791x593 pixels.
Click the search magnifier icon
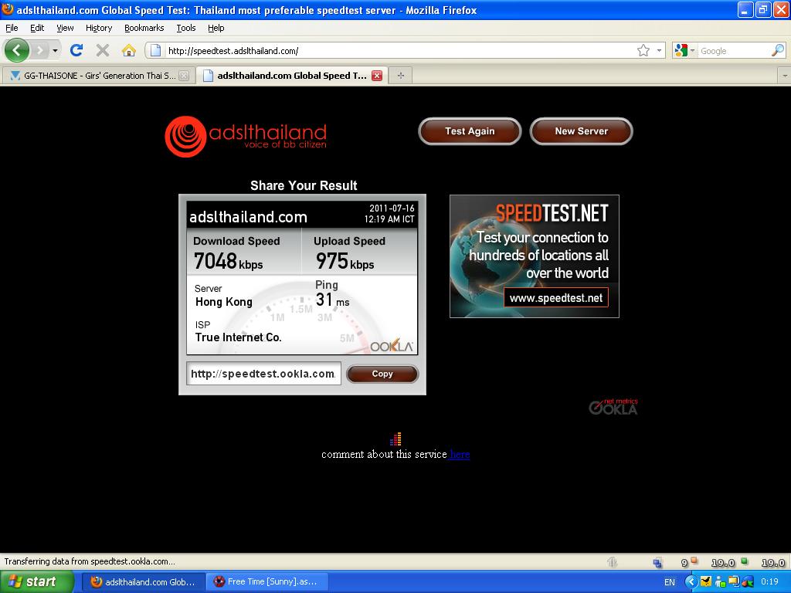pyautogui.click(x=778, y=50)
